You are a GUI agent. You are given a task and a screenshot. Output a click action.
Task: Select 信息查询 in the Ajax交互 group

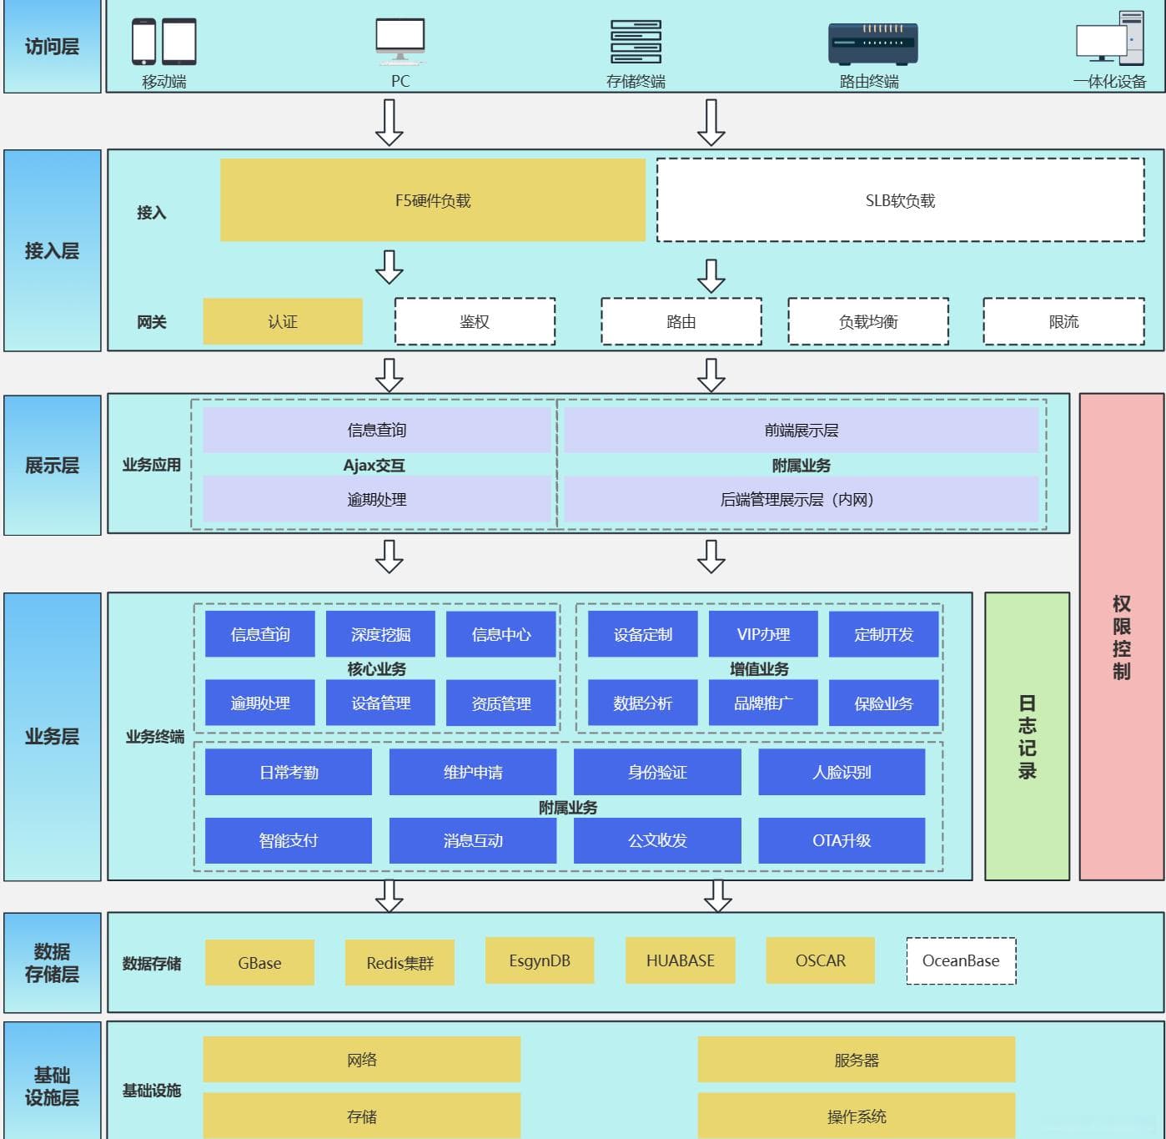coord(377,430)
